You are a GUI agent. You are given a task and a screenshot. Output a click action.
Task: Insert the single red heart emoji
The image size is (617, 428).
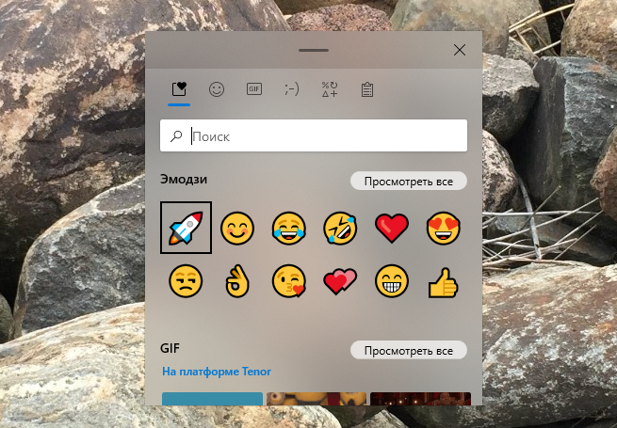tap(392, 229)
